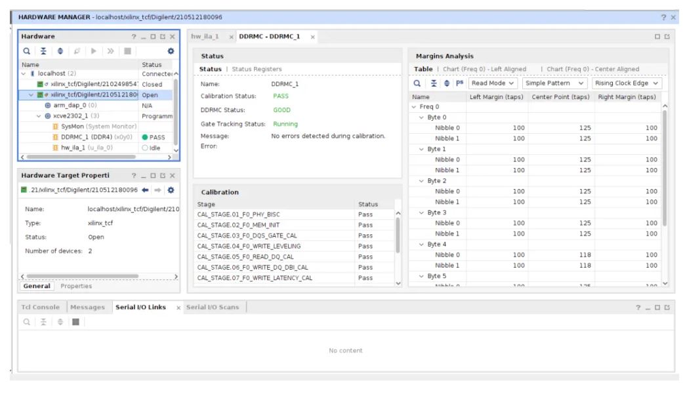Show Chart (Freq 0) - Left Aligned
Screen dimensions: 687x395
click(485, 69)
